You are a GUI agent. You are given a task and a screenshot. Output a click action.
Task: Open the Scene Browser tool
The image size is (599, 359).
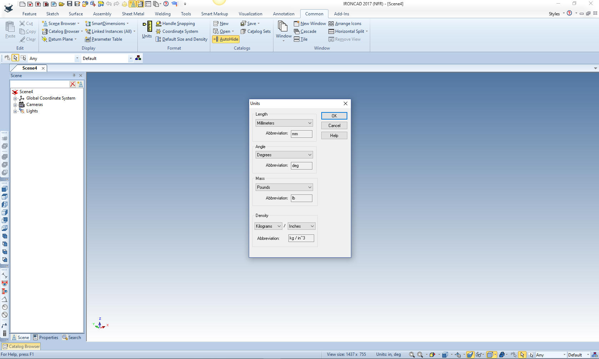(x=59, y=24)
